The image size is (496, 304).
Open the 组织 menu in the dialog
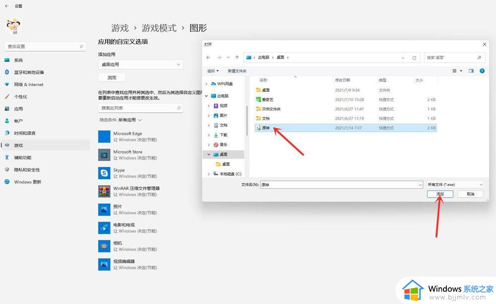click(x=213, y=71)
